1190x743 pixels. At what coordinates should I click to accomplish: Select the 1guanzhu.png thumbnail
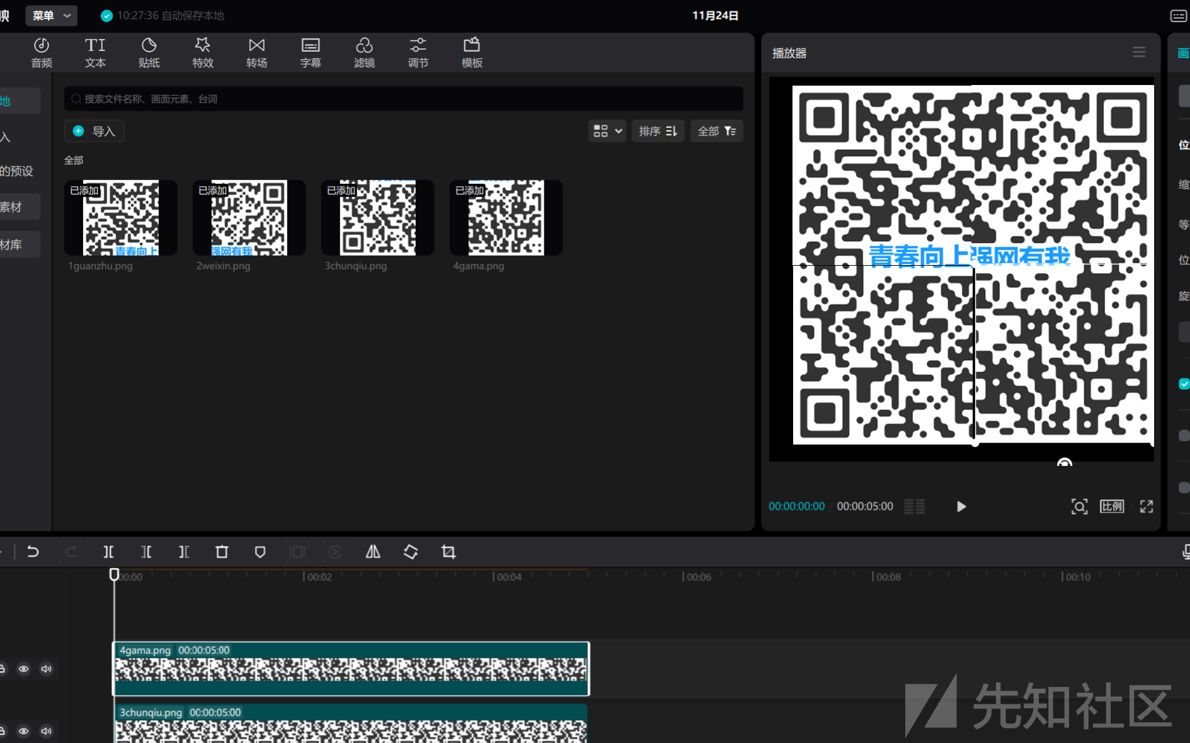[x=121, y=218]
